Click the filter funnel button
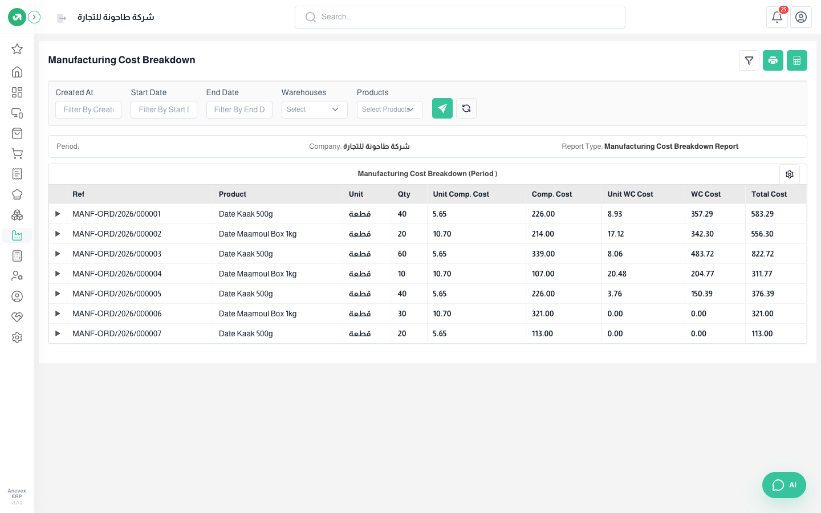 pos(749,60)
